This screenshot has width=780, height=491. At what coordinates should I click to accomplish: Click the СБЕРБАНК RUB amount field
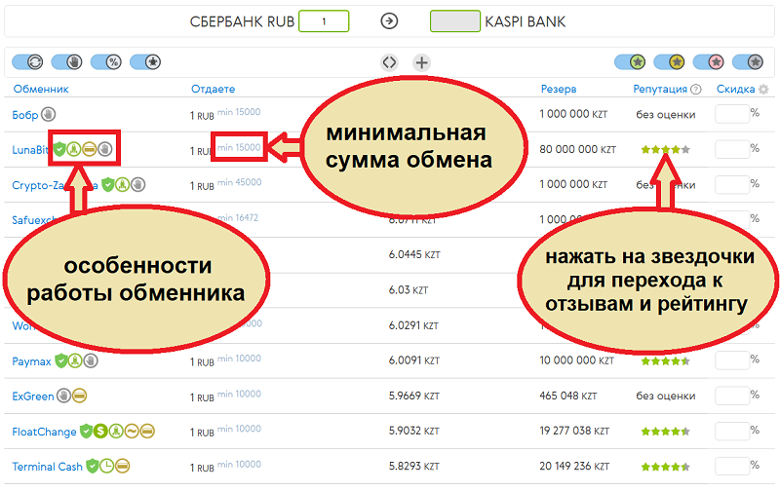[324, 21]
